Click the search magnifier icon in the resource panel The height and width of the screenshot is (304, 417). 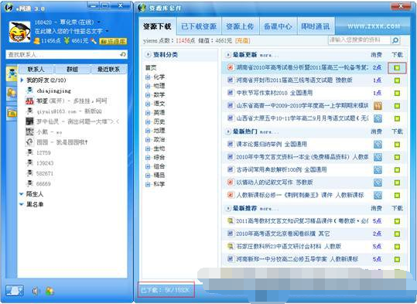click(x=395, y=40)
